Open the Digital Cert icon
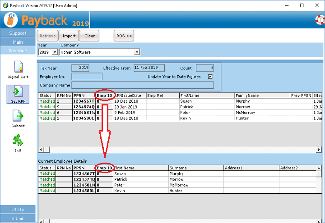Image resolution: width=325 pixels, height=223 pixels. (x=18, y=67)
